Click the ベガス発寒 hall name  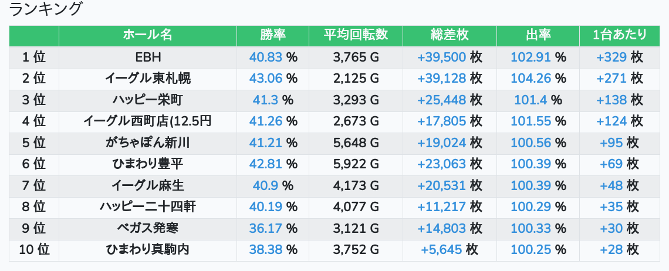[147, 228]
